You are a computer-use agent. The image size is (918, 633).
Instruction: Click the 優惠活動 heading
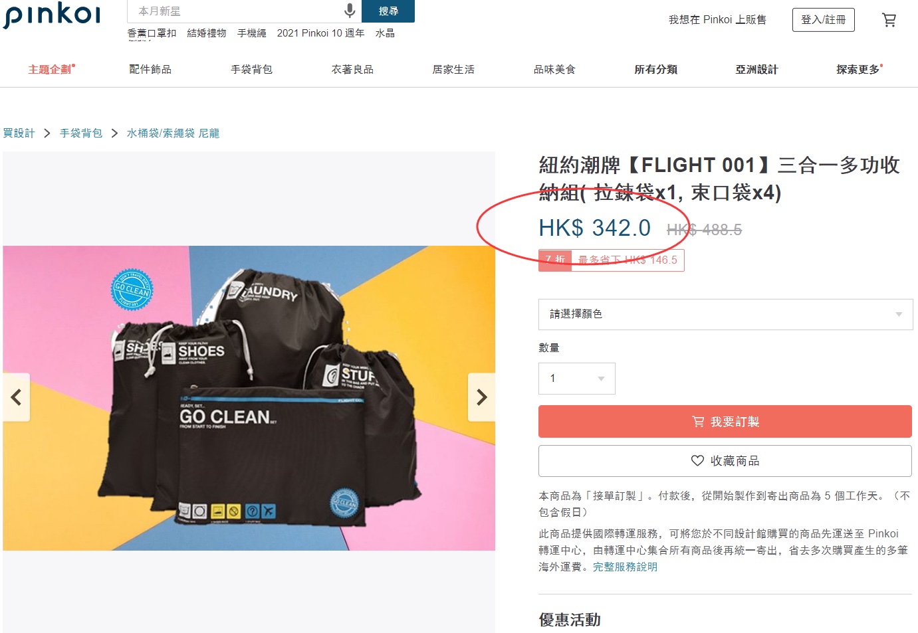(x=570, y=620)
